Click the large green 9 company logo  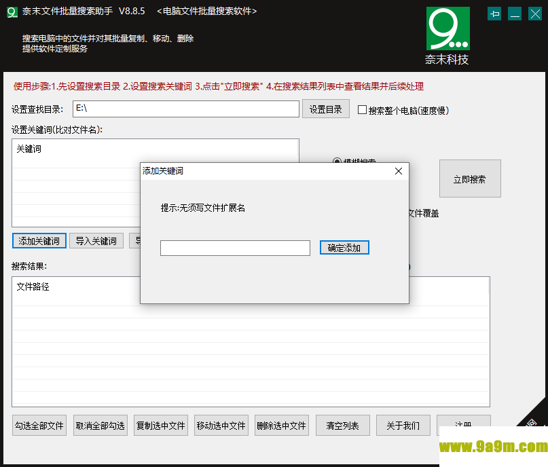[447, 29]
